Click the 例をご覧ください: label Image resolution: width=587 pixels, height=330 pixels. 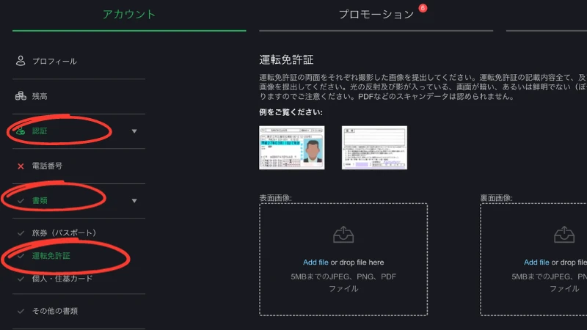(x=291, y=112)
